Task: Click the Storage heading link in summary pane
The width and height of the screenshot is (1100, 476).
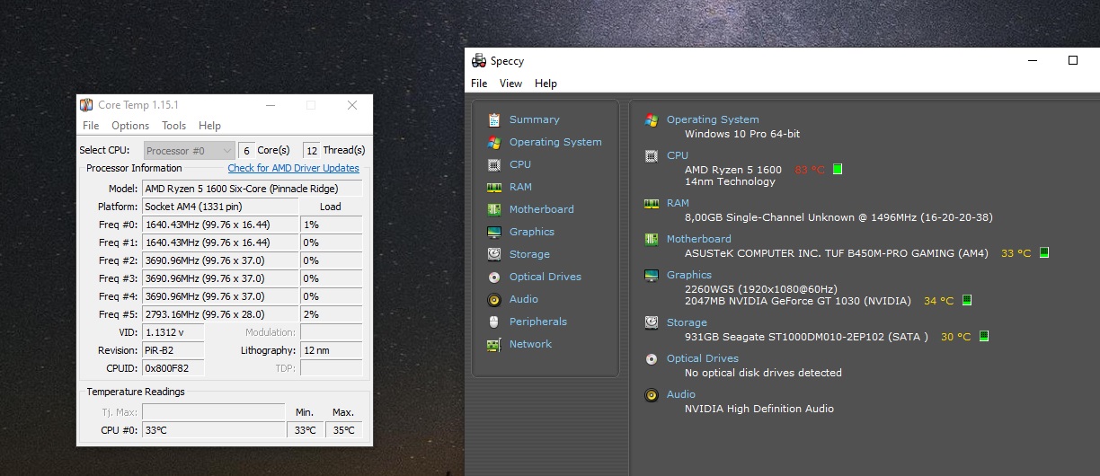Action: coord(687,322)
